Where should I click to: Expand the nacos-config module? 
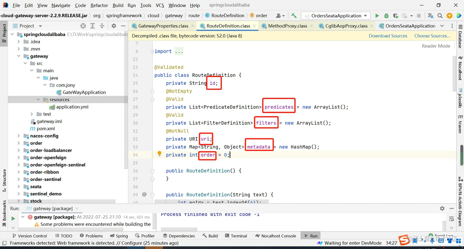[x=19, y=136]
